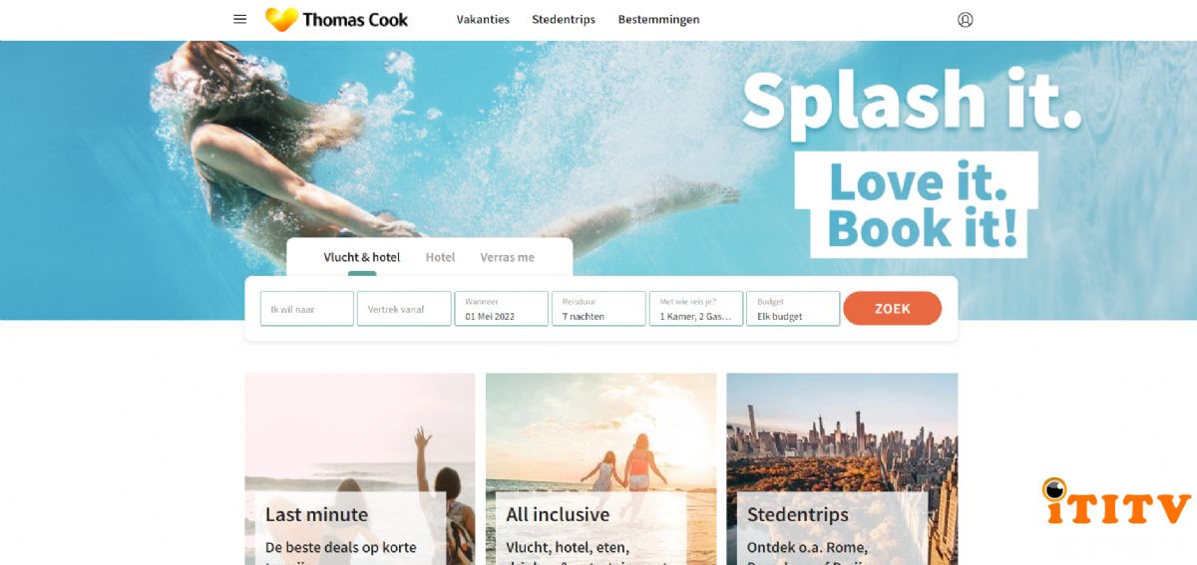1197x565 pixels.
Task: Open the Wanneer date picker
Action: tap(502, 309)
